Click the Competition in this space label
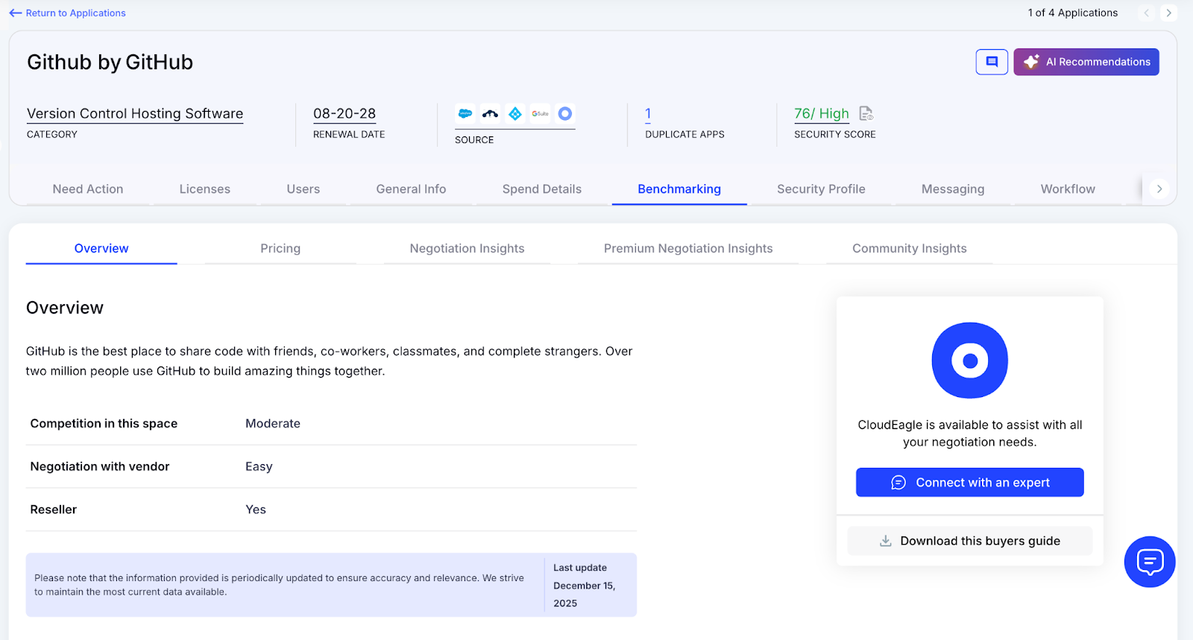Screen dimensions: 1193x640 [104, 423]
